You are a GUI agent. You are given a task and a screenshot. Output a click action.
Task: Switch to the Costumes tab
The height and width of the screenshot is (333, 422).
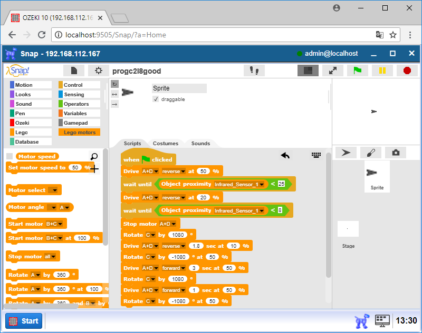click(x=166, y=143)
